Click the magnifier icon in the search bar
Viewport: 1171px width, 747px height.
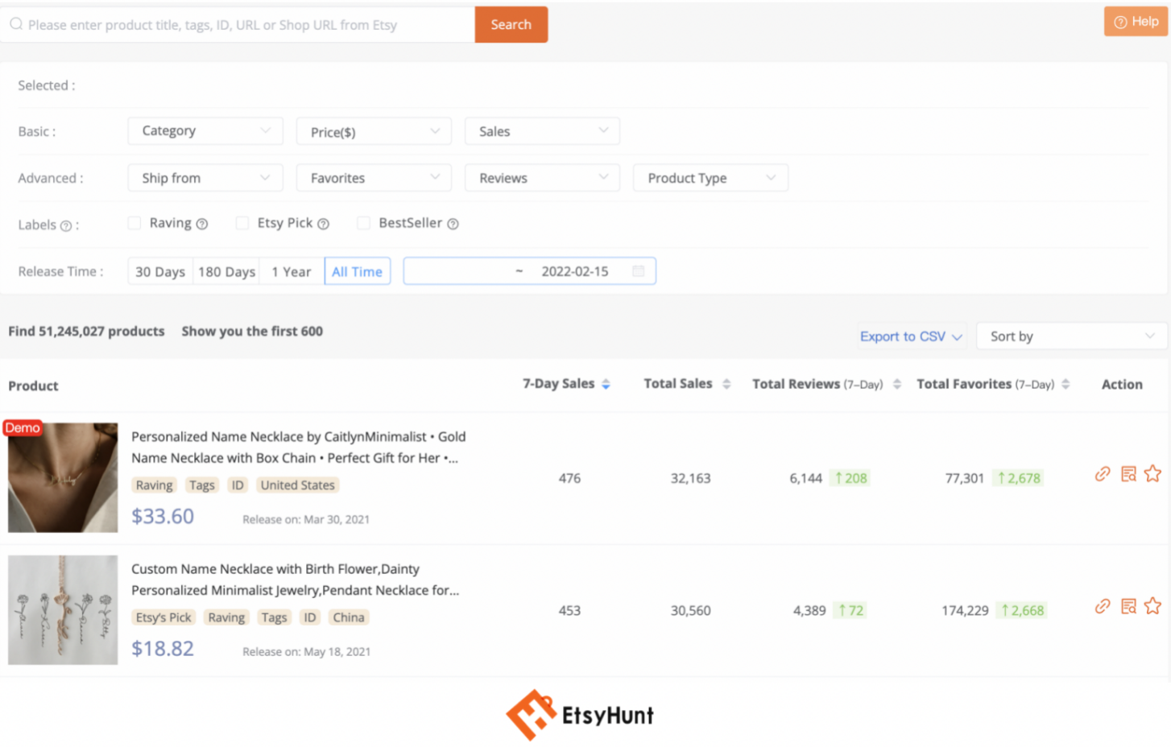pos(16,24)
